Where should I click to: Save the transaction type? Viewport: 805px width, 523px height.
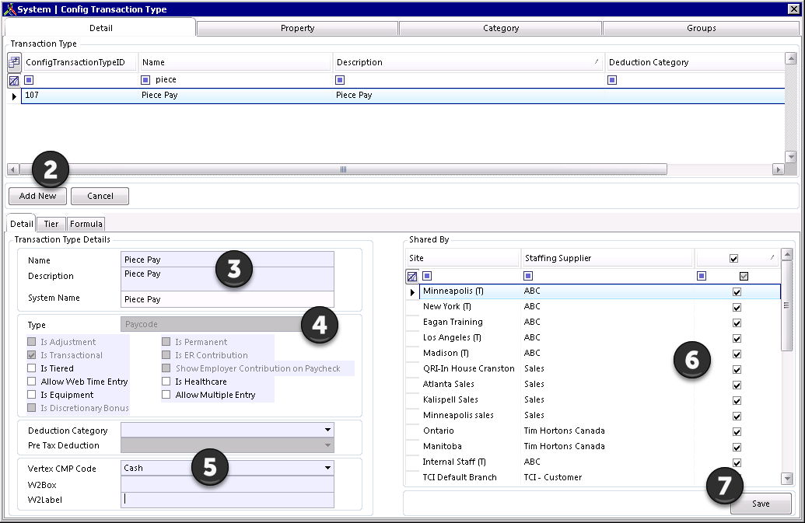pyautogui.click(x=761, y=504)
